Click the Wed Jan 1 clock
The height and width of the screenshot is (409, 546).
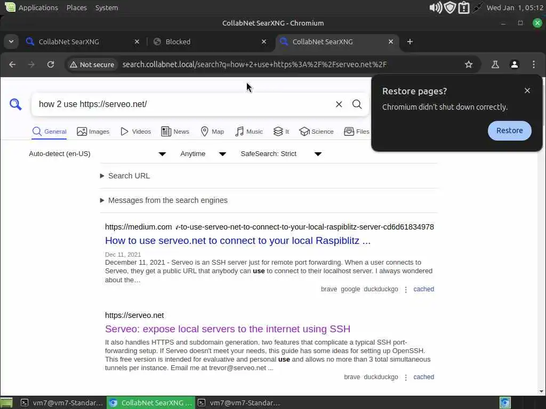515,7
